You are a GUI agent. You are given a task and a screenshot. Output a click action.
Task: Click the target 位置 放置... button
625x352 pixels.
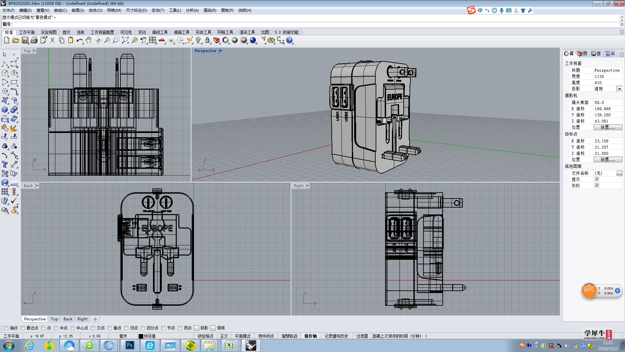point(608,160)
